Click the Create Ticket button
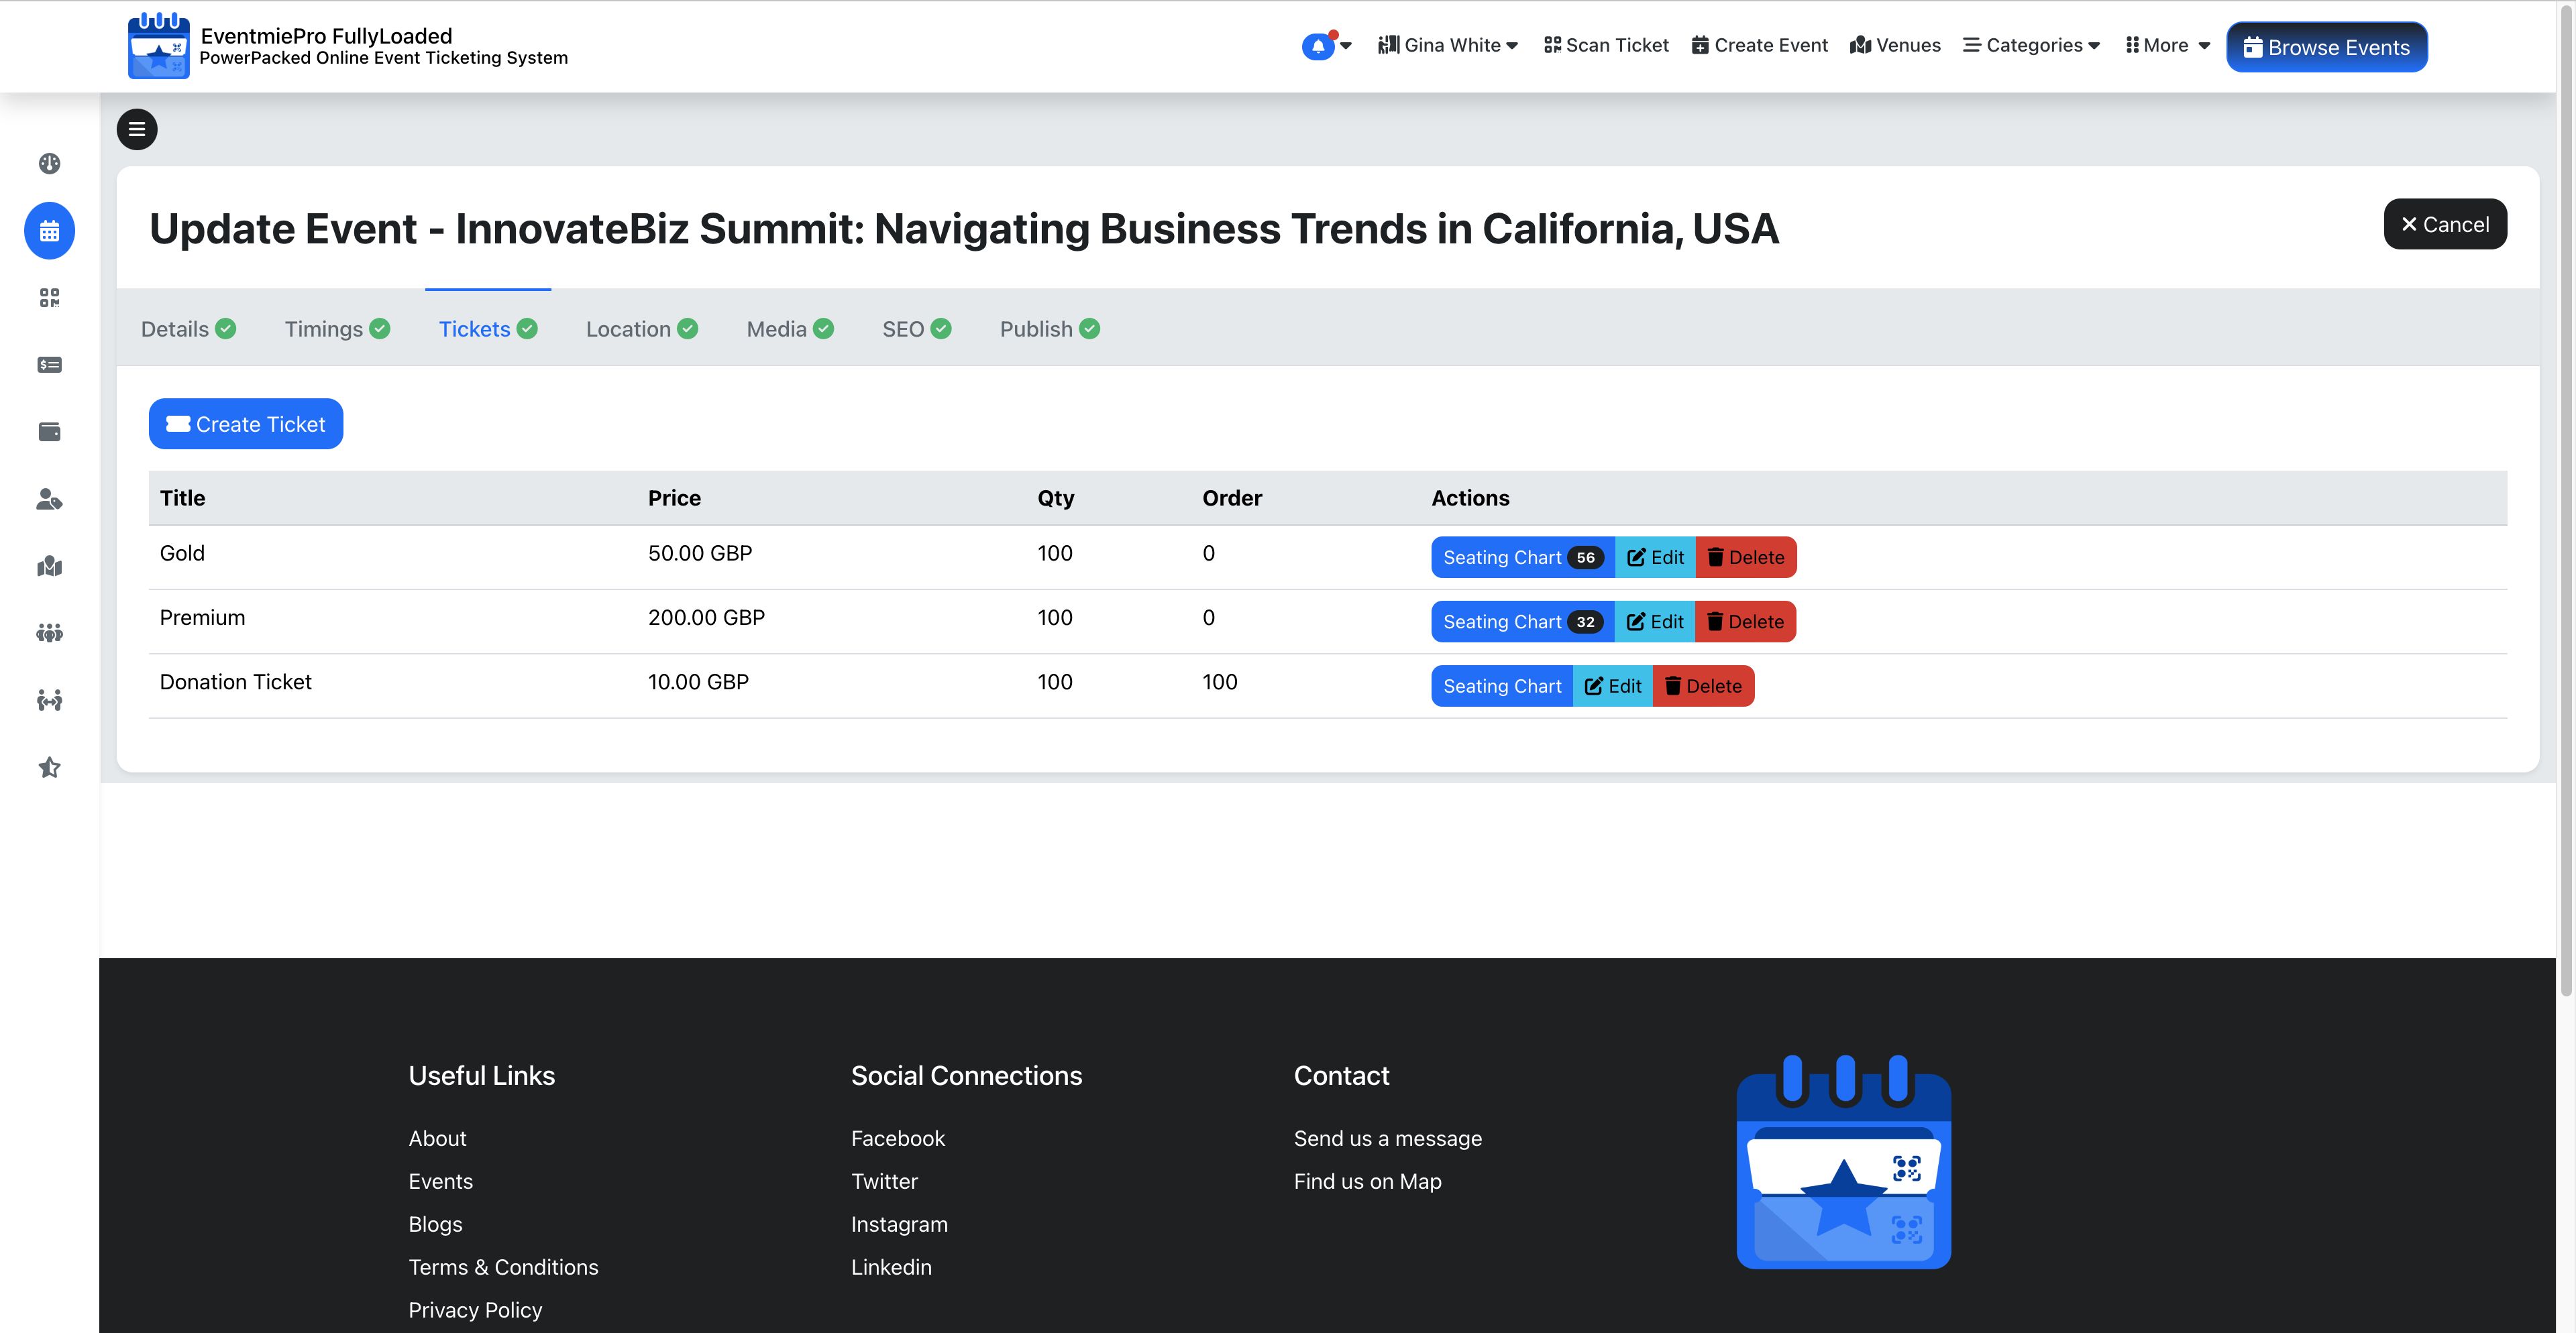This screenshot has width=2576, height=1333. coord(246,424)
